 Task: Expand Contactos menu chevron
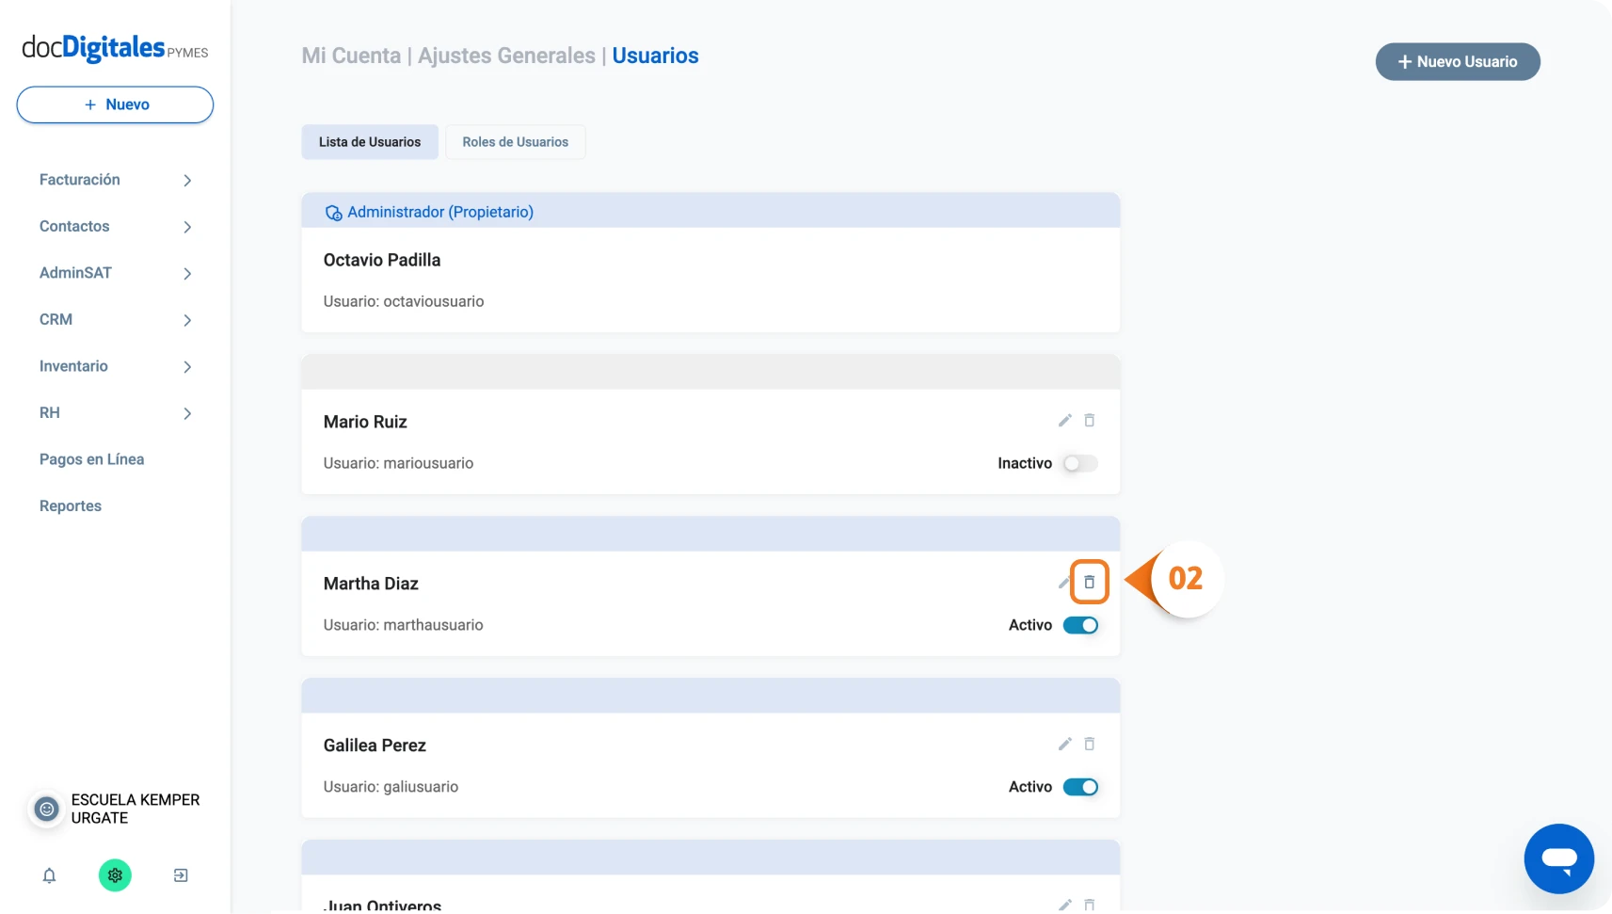point(187,227)
